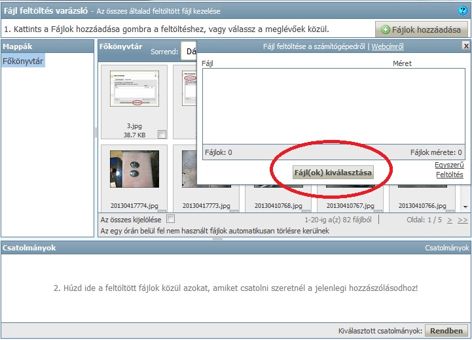Image resolution: width=472 pixels, height=340 pixels.
Task: Click the horizontal splitter handle above Csatolmányok
Action: coord(218,239)
